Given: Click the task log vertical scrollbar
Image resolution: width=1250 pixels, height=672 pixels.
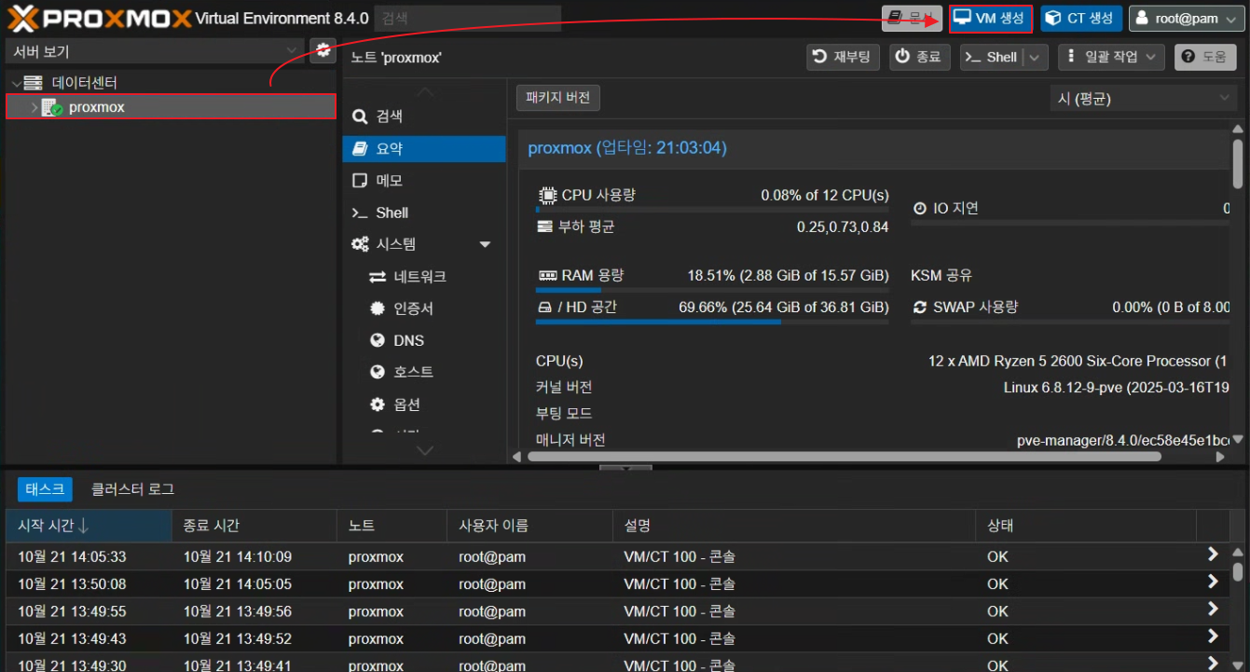Looking at the screenshot, I should [x=1238, y=570].
